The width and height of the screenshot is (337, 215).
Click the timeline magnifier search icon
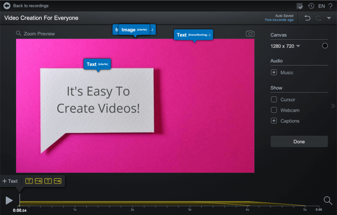point(328,200)
